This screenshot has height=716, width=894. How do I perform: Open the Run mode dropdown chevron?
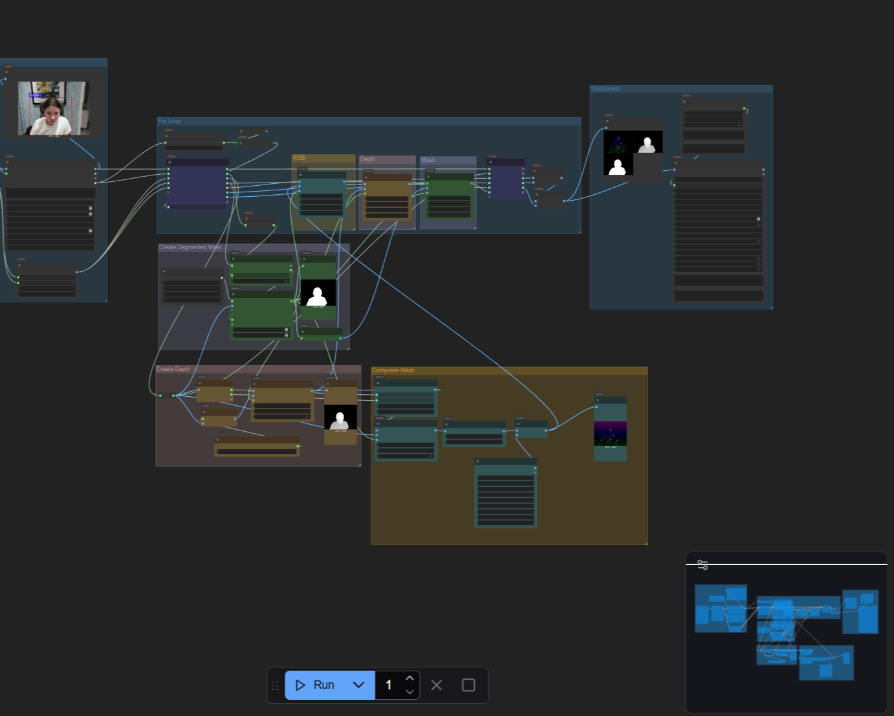pos(359,685)
